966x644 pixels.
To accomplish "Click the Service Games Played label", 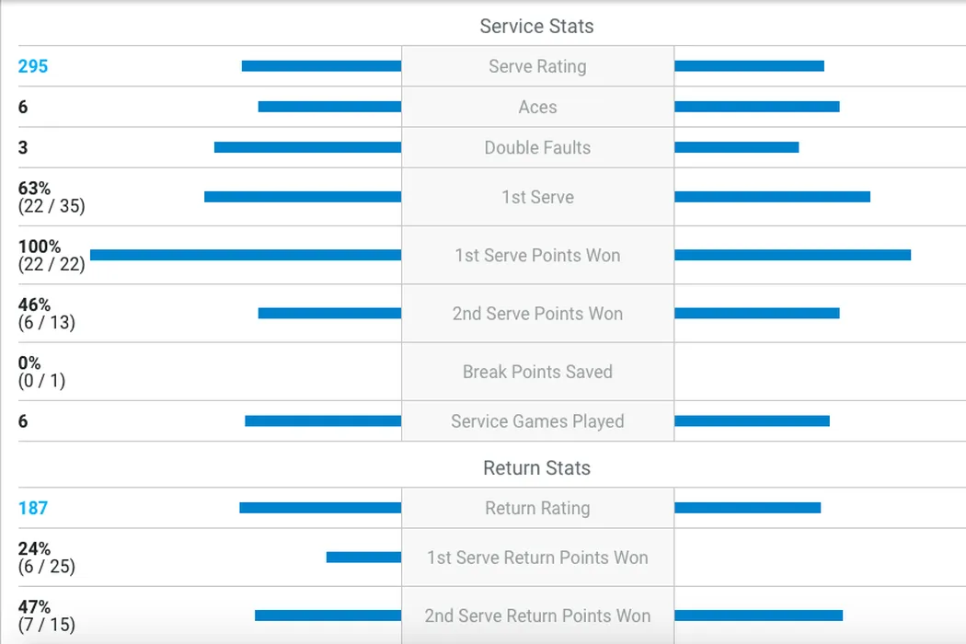I will [x=537, y=421].
